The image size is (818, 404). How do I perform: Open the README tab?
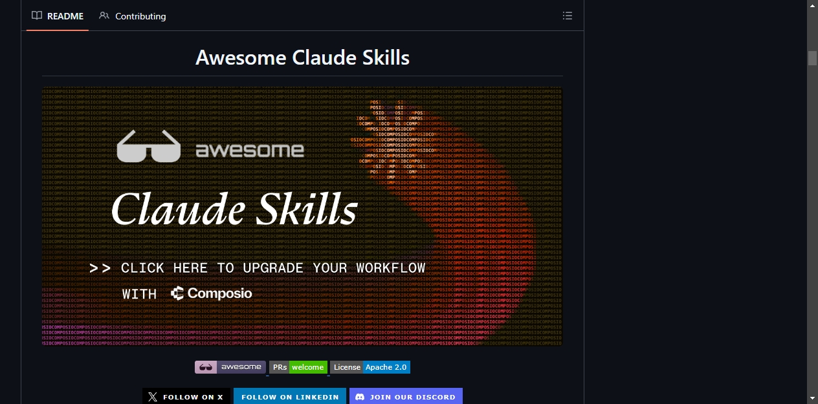(x=58, y=16)
